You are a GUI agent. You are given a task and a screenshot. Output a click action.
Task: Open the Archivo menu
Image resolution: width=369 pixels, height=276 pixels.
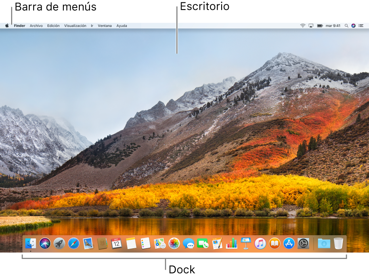point(36,26)
